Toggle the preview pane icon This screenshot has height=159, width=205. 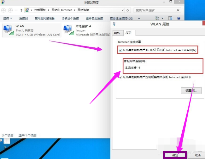(170, 18)
